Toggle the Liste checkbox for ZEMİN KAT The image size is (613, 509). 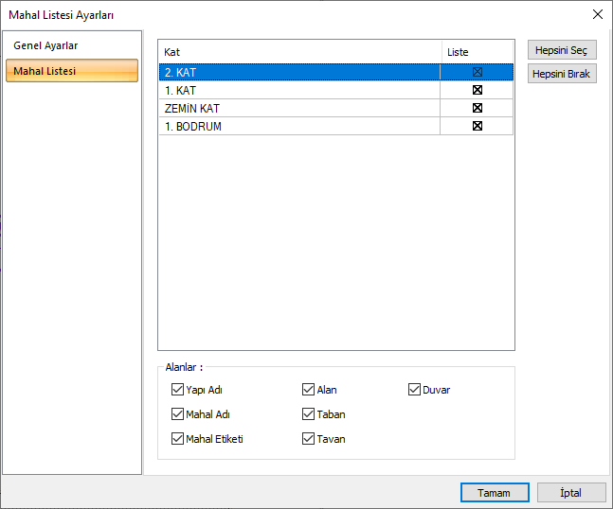pos(478,108)
